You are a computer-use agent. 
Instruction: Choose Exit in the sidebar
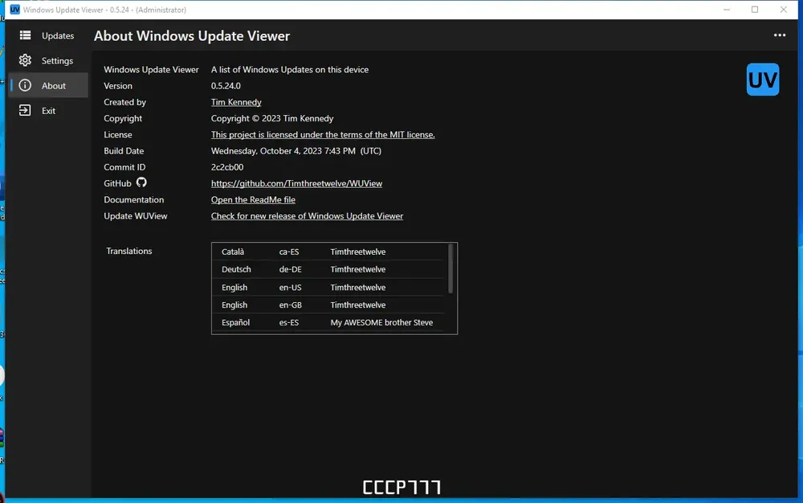49,111
